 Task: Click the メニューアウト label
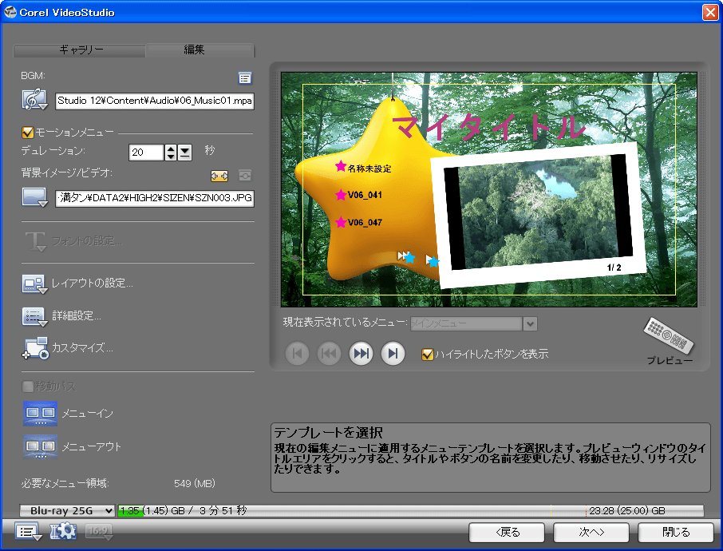[x=91, y=446]
